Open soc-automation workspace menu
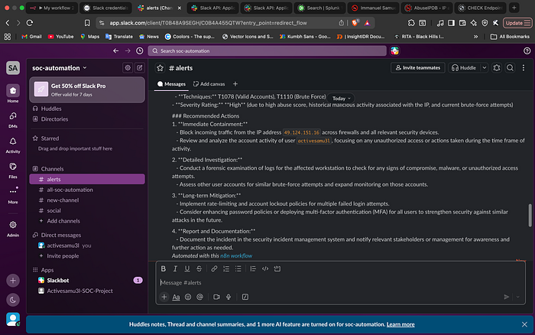The height and width of the screenshot is (335, 535). point(60,68)
